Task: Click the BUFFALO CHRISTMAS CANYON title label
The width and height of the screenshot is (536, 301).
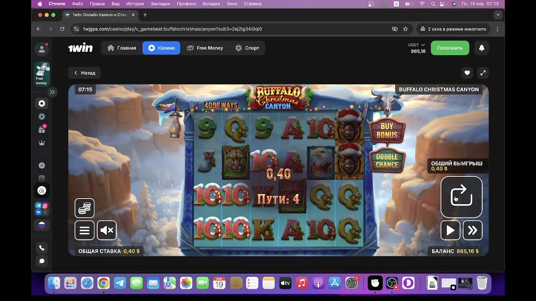Action: coord(439,89)
